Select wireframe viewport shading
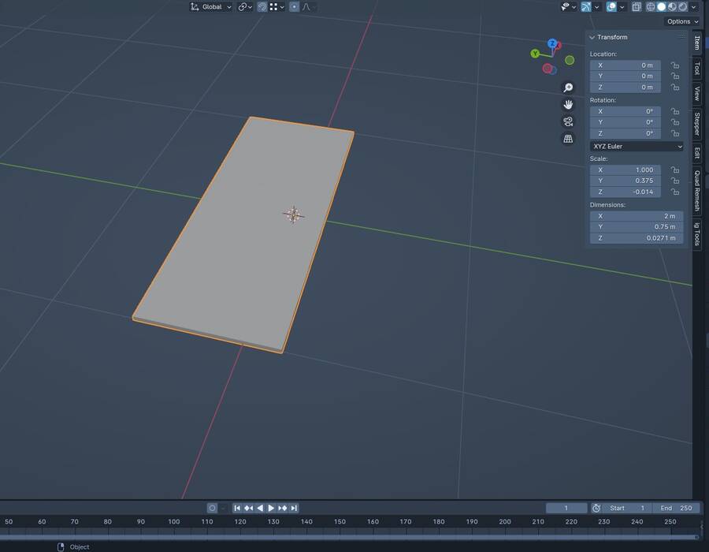This screenshot has height=552, width=709. click(x=651, y=7)
